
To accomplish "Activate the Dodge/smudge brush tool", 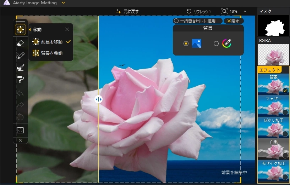I will pos(20,68).
